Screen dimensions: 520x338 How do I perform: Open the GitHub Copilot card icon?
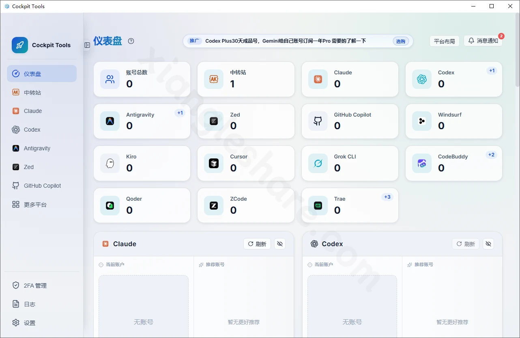[x=318, y=121]
